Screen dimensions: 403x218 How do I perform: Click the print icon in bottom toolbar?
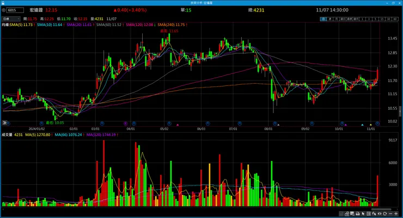tap(357, 214)
